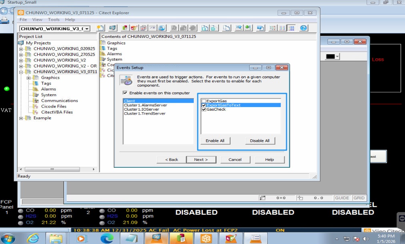Viewport: 405px width, 244px height.
Task: Click the black color swatch in the background window
Action: tap(330, 57)
